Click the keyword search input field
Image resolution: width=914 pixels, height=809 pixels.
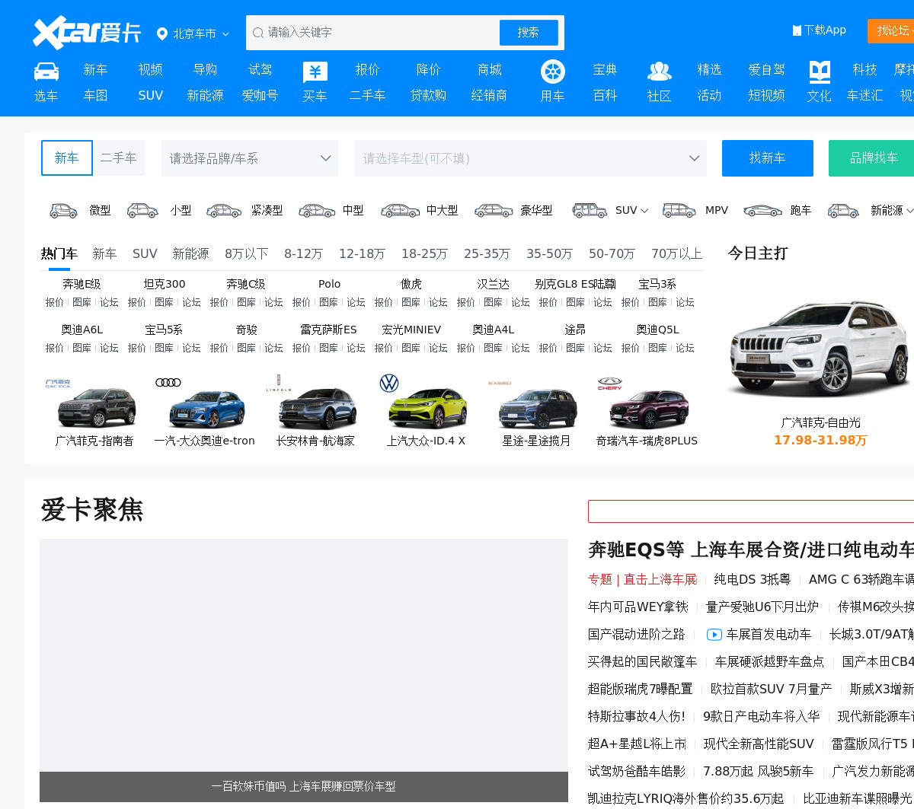point(373,33)
